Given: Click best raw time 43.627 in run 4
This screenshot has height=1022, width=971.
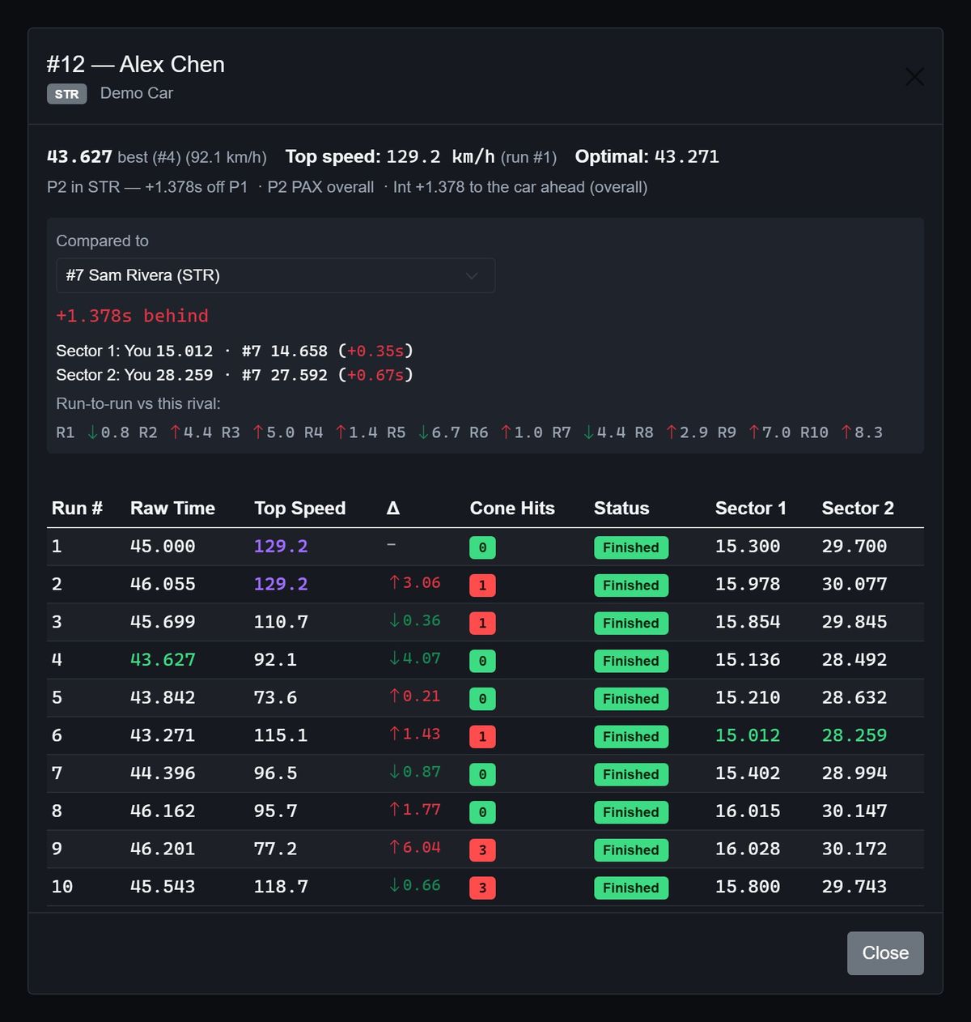Looking at the screenshot, I should coord(163,660).
